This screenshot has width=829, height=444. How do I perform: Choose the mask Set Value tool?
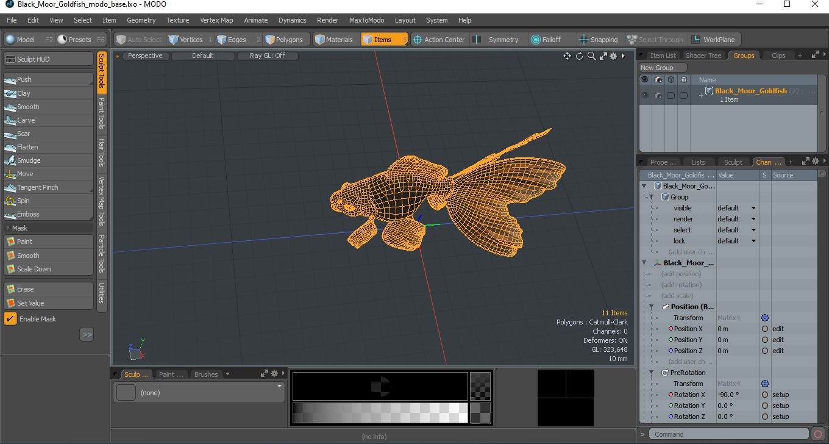pyautogui.click(x=48, y=303)
